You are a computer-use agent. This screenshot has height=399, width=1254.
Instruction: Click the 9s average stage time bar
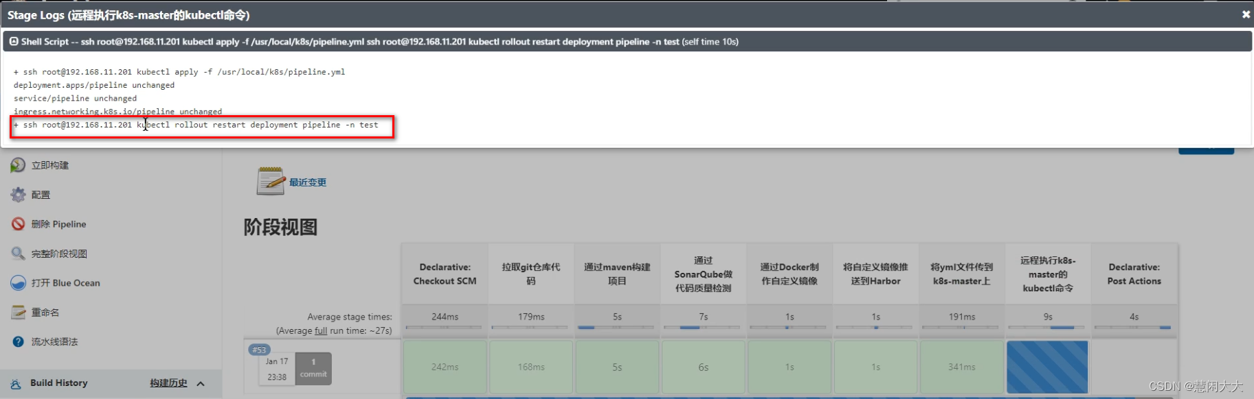1047,327
